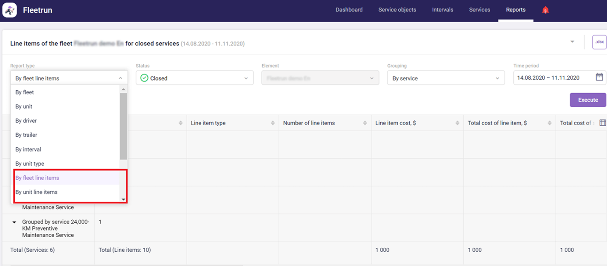Open the notifications bell icon
Image resolution: width=607 pixels, height=266 pixels.
click(x=545, y=10)
